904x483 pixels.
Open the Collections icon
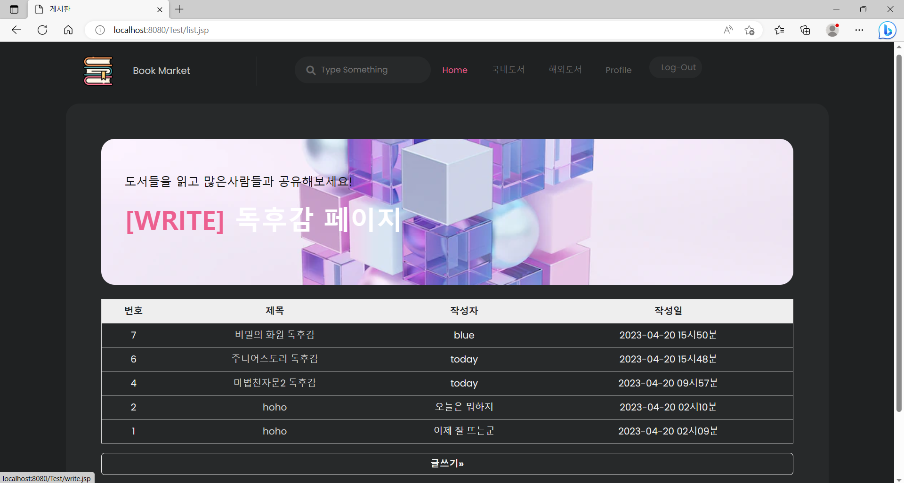(x=805, y=30)
